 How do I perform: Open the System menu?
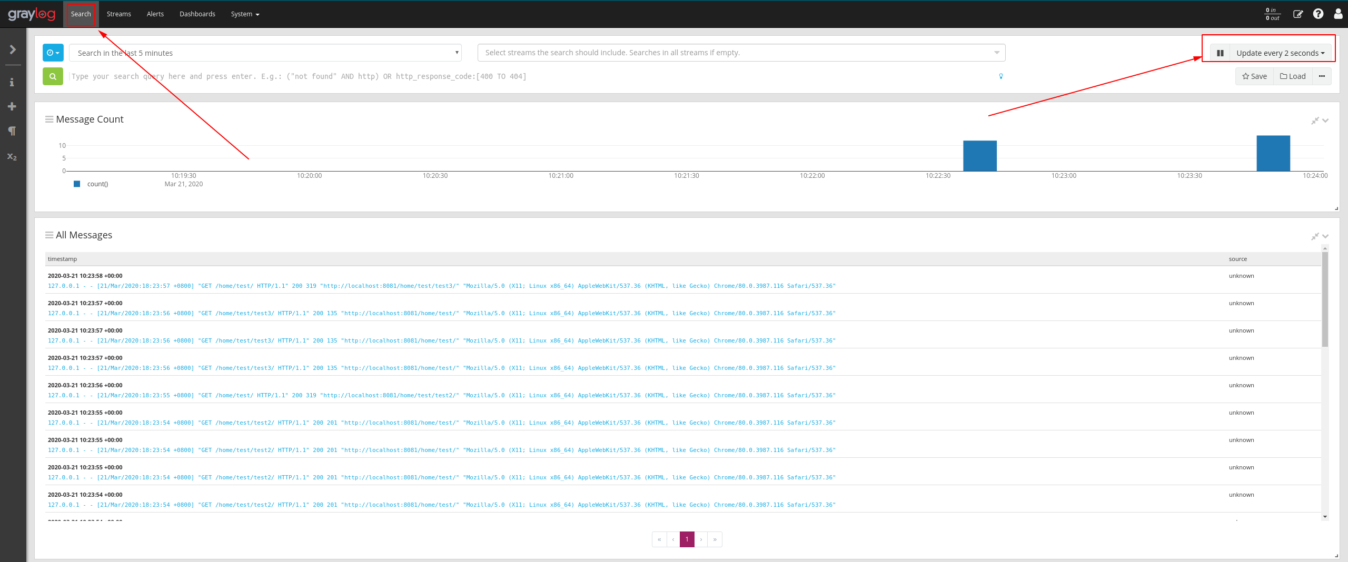coord(244,14)
